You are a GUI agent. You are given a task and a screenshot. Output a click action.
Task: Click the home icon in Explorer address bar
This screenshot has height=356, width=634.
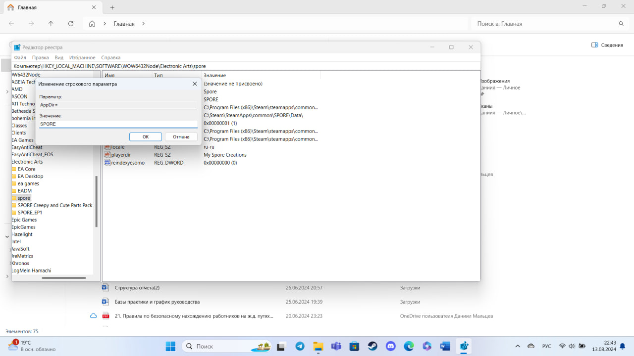coord(92,24)
